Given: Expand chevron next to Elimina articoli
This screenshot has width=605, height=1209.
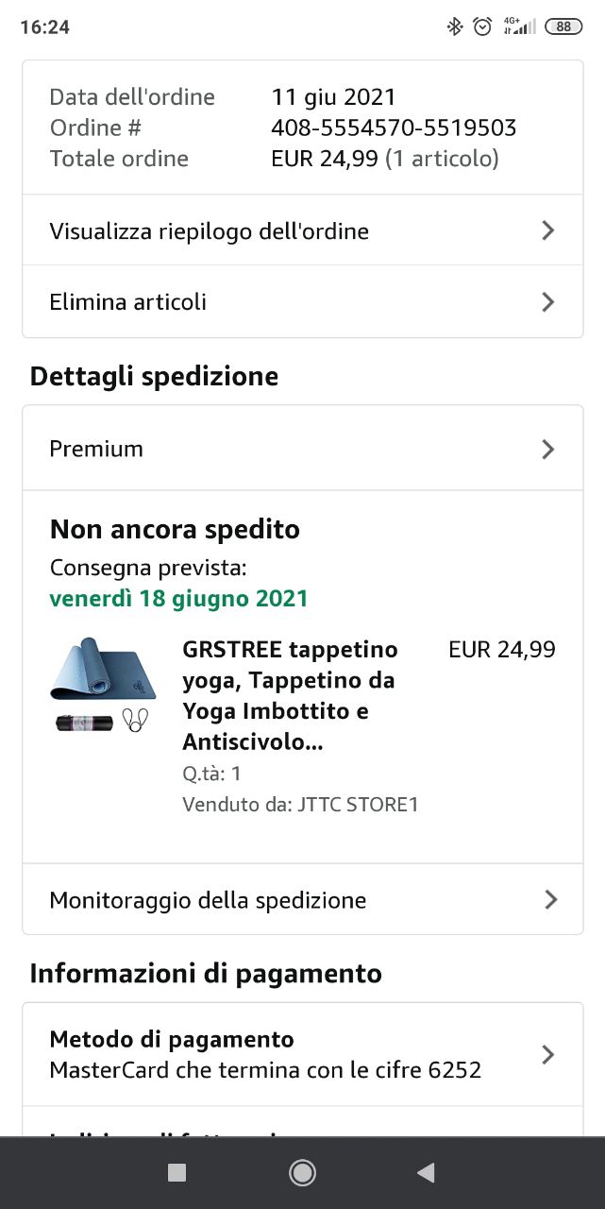Looking at the screenshot, I should click(548, 302).
